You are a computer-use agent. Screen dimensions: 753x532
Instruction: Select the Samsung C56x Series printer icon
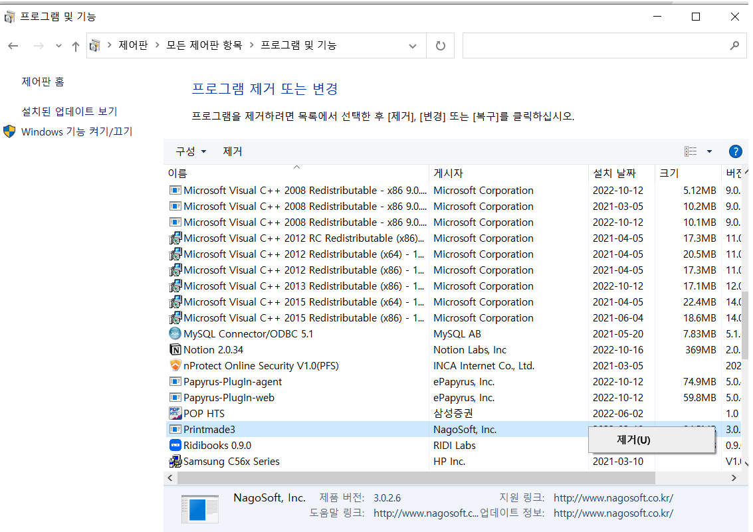tap(175, 461)
